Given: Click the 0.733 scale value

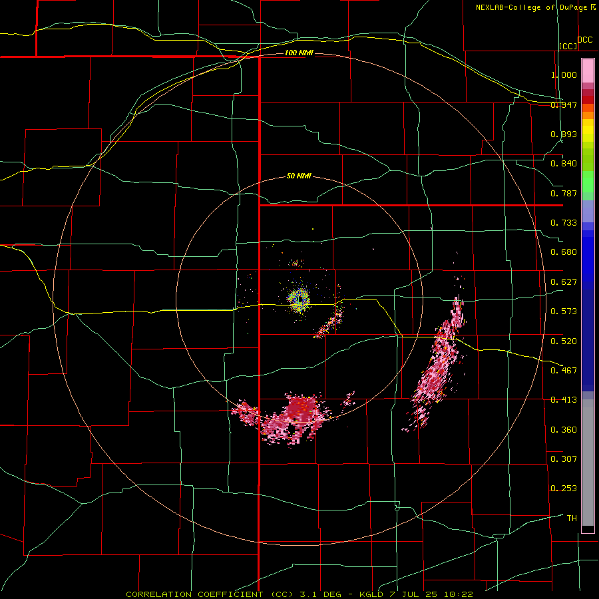Looking at the screenshot, I should click(564, 223).
